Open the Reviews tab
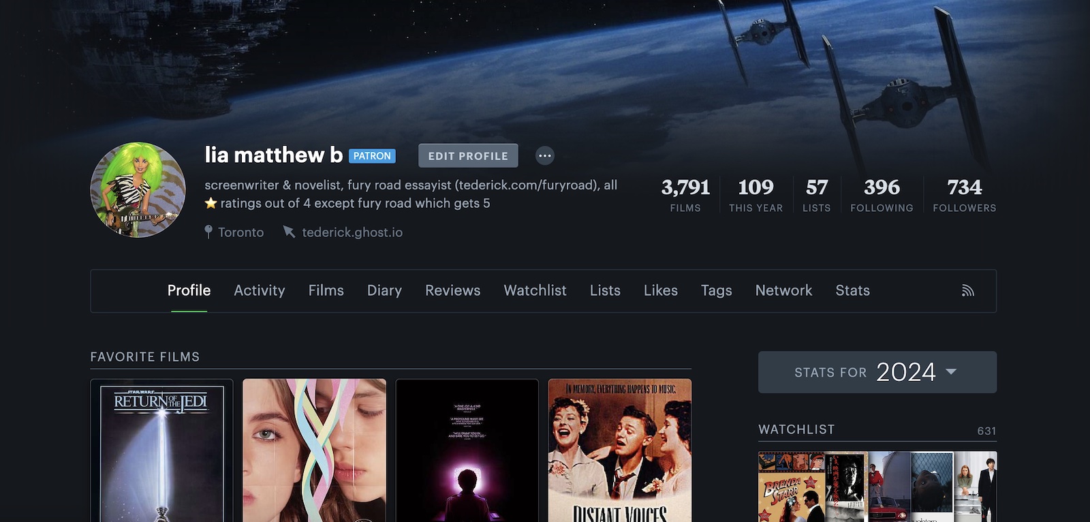The height and width of the screenshot is (522, 1090). (x=453, y=291)
